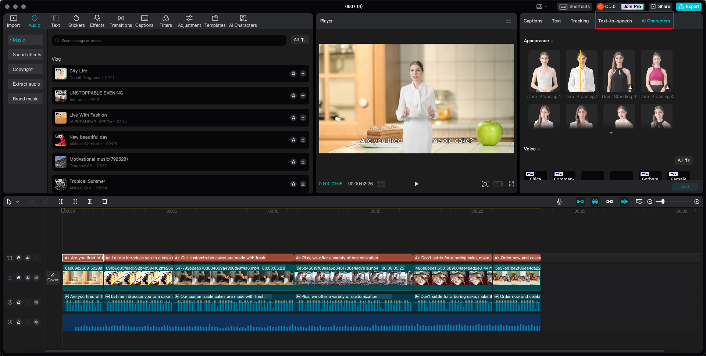Open the Voice All filter dropdown
Screen dimensions: 706x356
click(684, 160)
